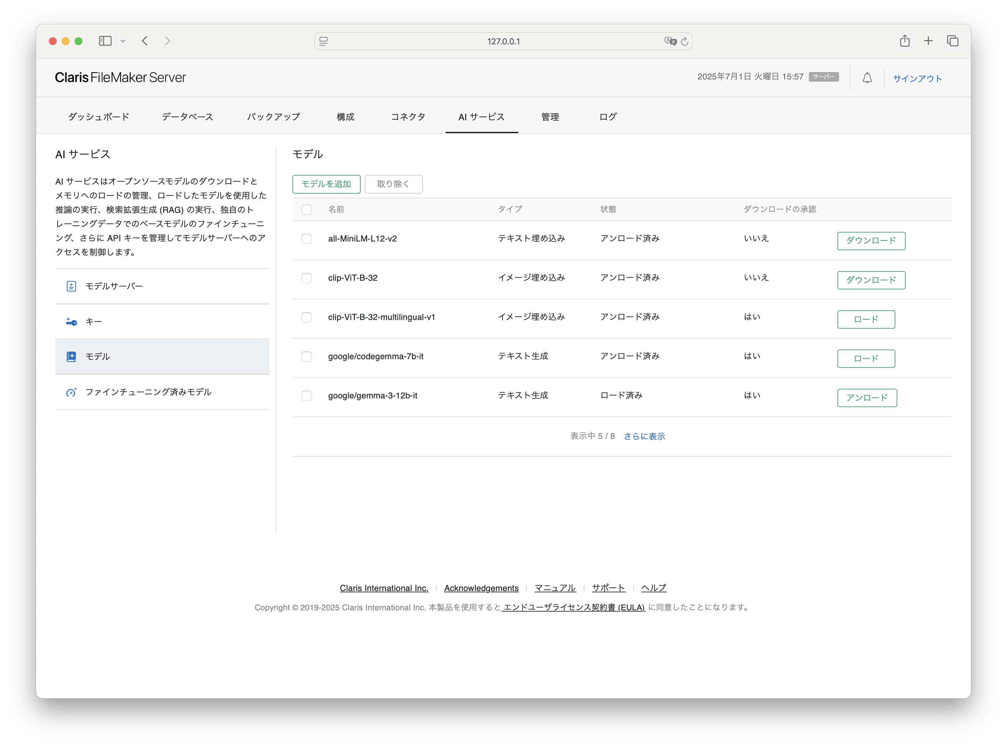Select the google/gemma-3-12b-it row checkbox

306,396
